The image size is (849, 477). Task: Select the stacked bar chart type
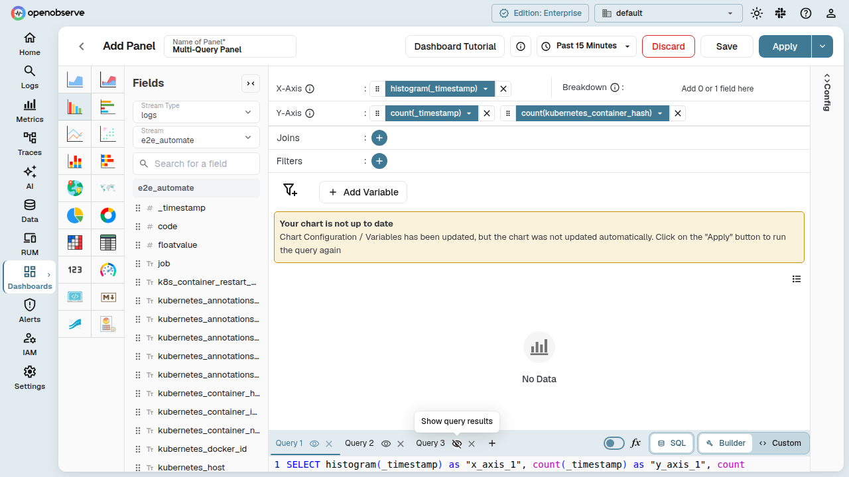pyautogui.click(x=75, y=161)
